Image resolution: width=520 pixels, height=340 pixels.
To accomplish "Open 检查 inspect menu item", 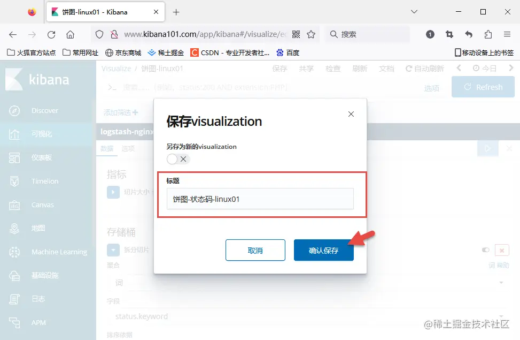I will (x=333, y=69).
